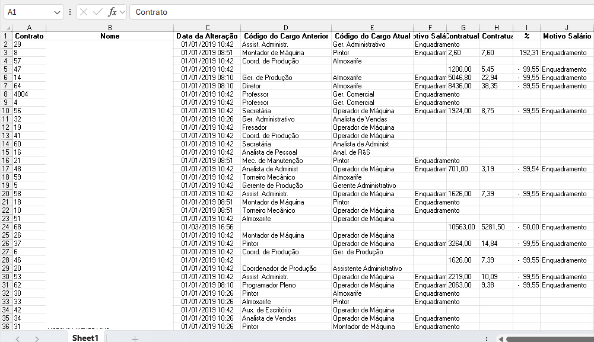The height and width of the screenshot is (342, 594).
Task: Expand the formula bar dropdown chevron
Action: tap(122, 12)
